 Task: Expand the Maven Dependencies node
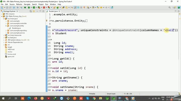coord(4,42)
